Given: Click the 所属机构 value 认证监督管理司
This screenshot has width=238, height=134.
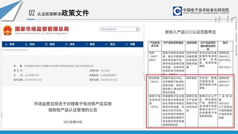Looking at the screenshot, I should 109,75.
